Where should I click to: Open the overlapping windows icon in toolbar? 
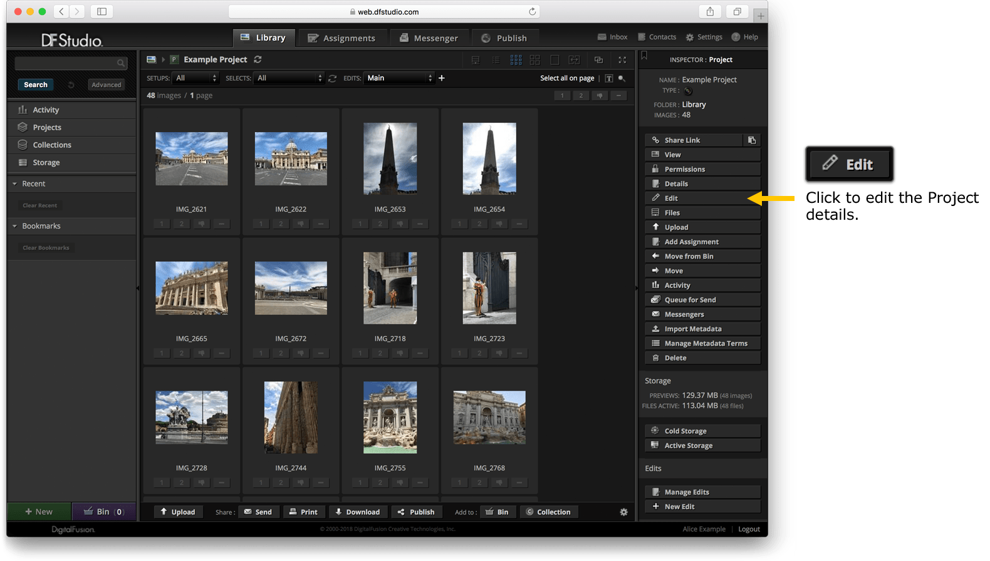click(x=598, y=59)
